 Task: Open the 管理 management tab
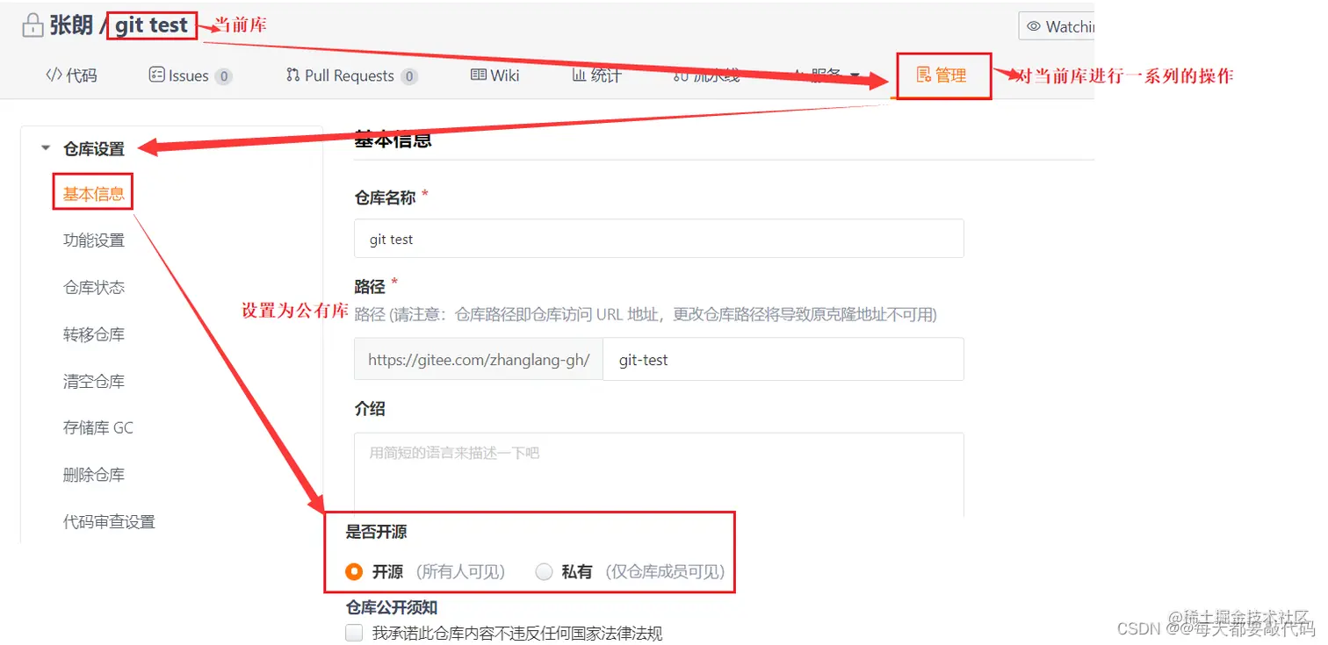point(942,75)
